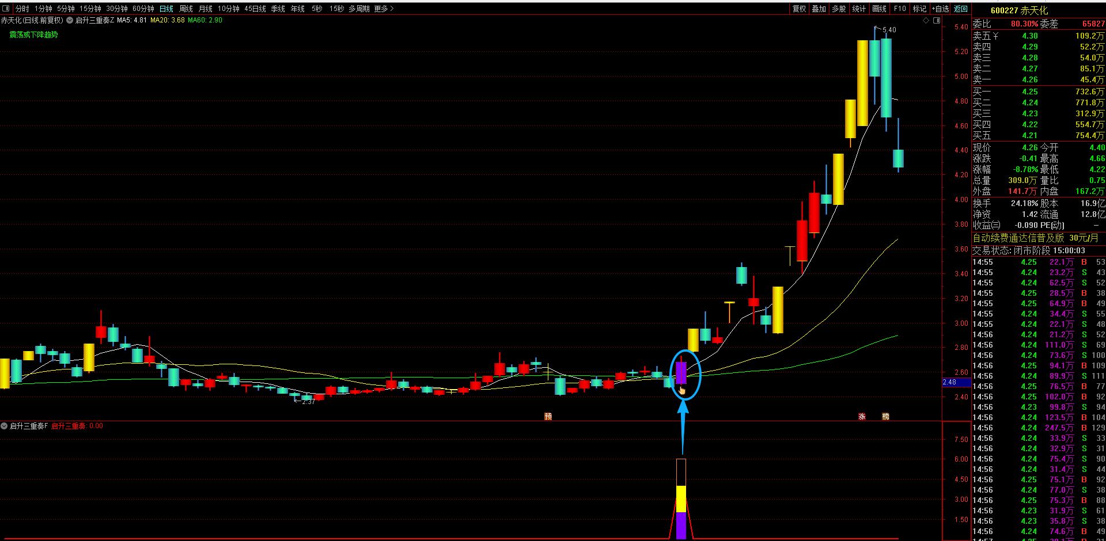Click the diamond icon above the chart
The image size is (1106, 541).
926,20
